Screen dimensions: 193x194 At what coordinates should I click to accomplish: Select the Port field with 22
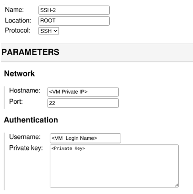click(x=83, y=103)
